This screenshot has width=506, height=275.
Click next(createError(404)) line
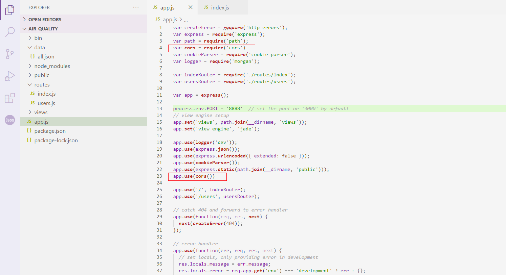211,223
